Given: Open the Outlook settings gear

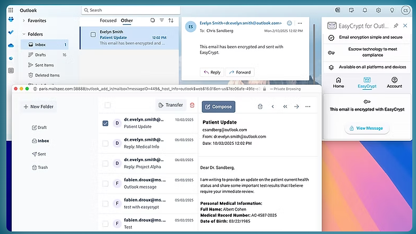Looking at the screenshot, I should tap(378, 10).
